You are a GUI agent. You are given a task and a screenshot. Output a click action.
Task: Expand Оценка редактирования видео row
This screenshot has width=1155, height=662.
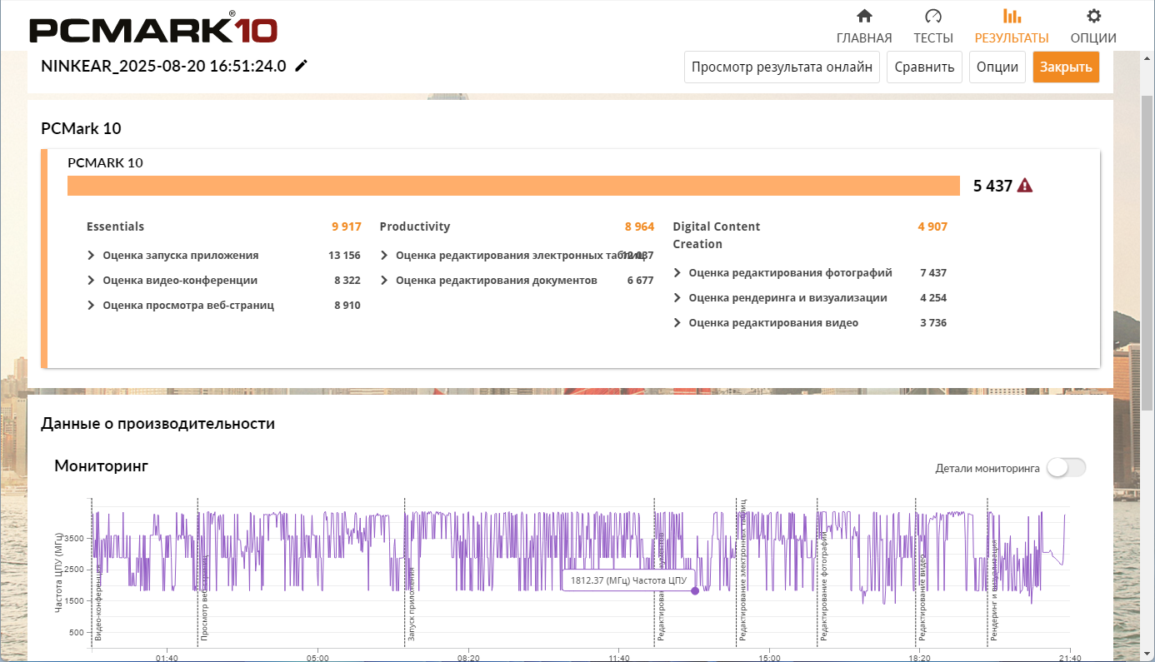point(677,323)
